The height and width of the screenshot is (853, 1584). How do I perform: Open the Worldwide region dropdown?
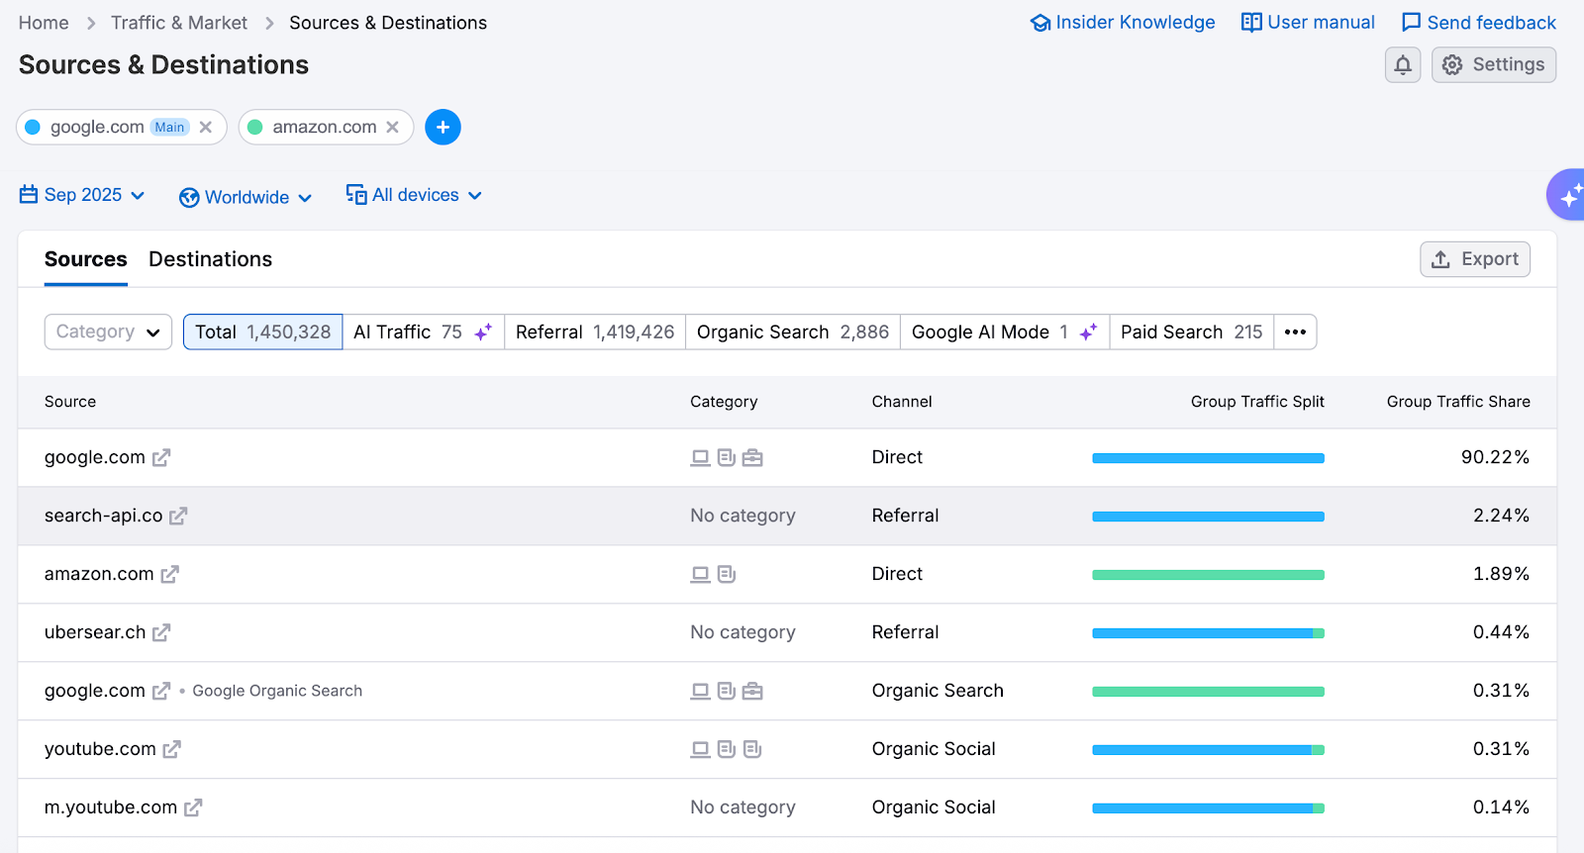pyautogui.click(x=246, y=197)
